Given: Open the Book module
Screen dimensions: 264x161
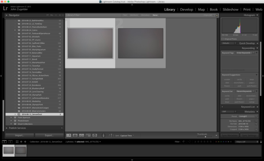Looking at the screenshot, I should coord(214,10).
